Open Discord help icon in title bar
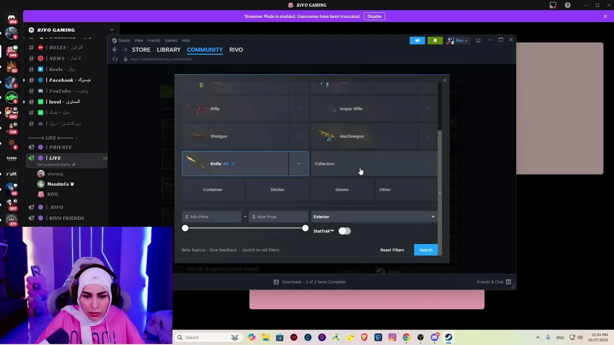Viewport: 614px width, 345px height. [568, 5]
